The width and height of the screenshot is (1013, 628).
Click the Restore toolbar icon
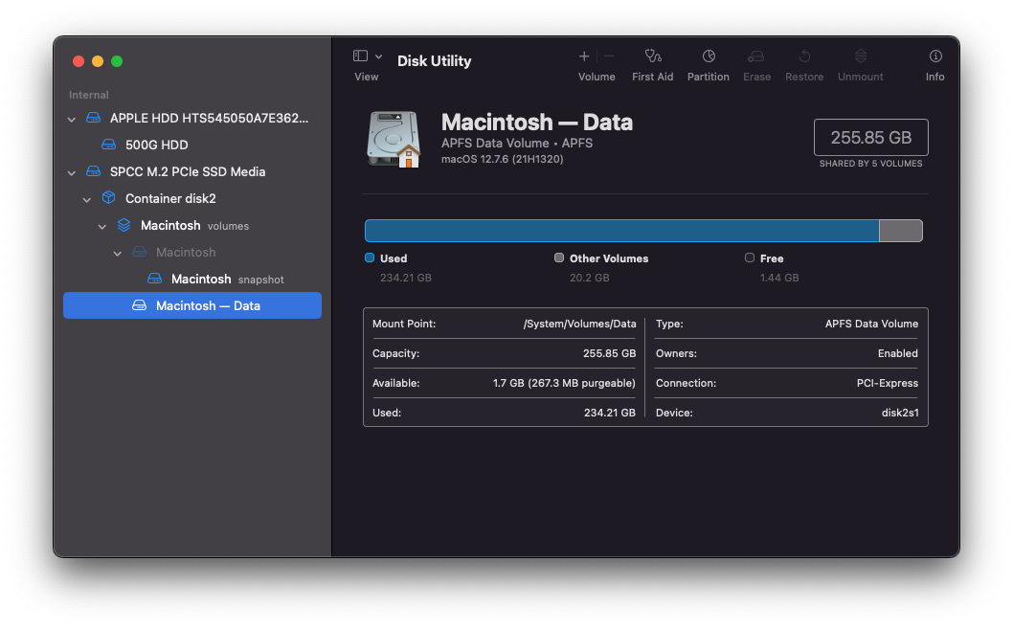804,56
